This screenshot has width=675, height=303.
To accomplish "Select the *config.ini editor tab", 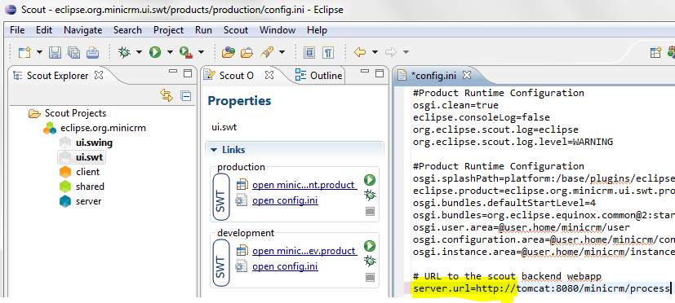I will [433, 76].
